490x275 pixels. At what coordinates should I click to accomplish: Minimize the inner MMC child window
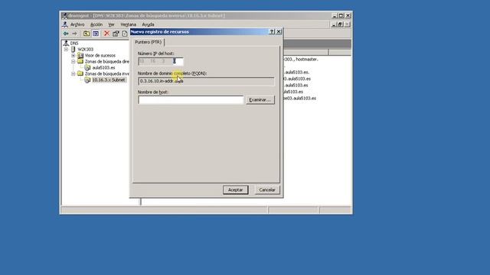[x=334, y=24]
